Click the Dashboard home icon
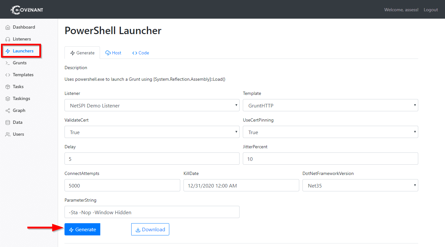The image size is (445, 247). [x=8, y=27]
